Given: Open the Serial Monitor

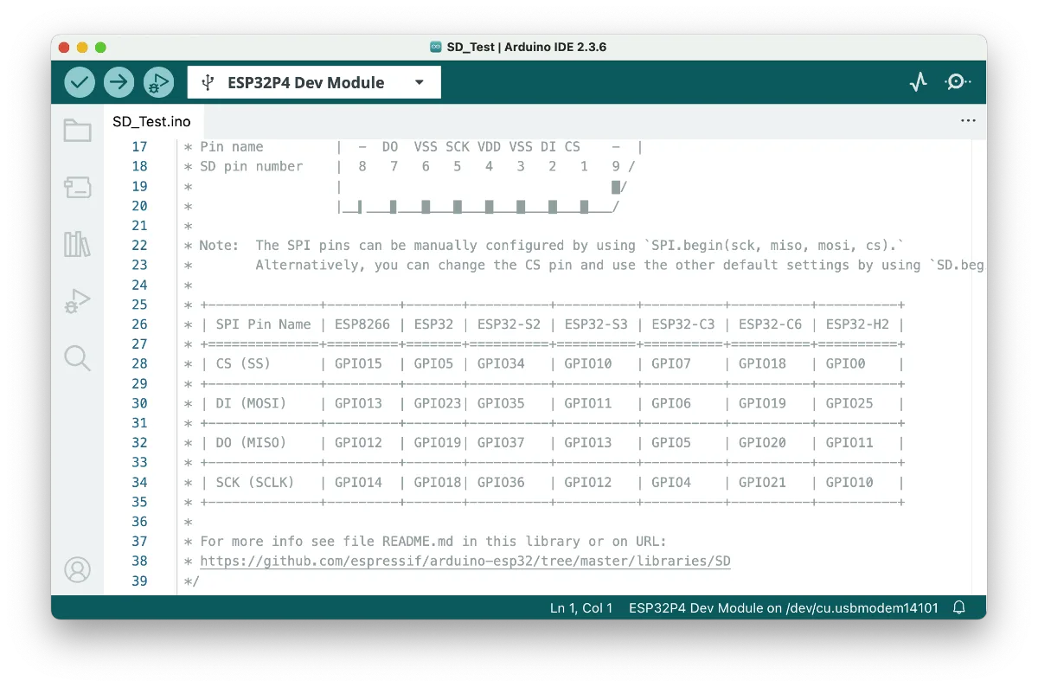Looking at the screenshot, I should click(958, 82).
